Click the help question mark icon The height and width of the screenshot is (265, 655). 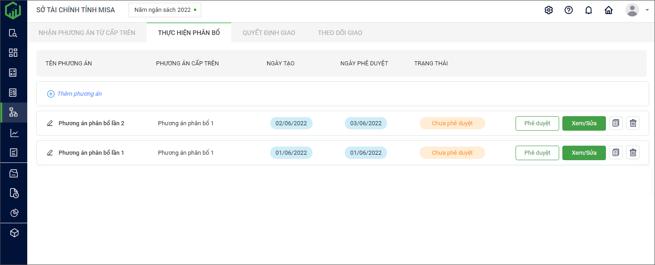pyautogui.click(x=569, y=10)
